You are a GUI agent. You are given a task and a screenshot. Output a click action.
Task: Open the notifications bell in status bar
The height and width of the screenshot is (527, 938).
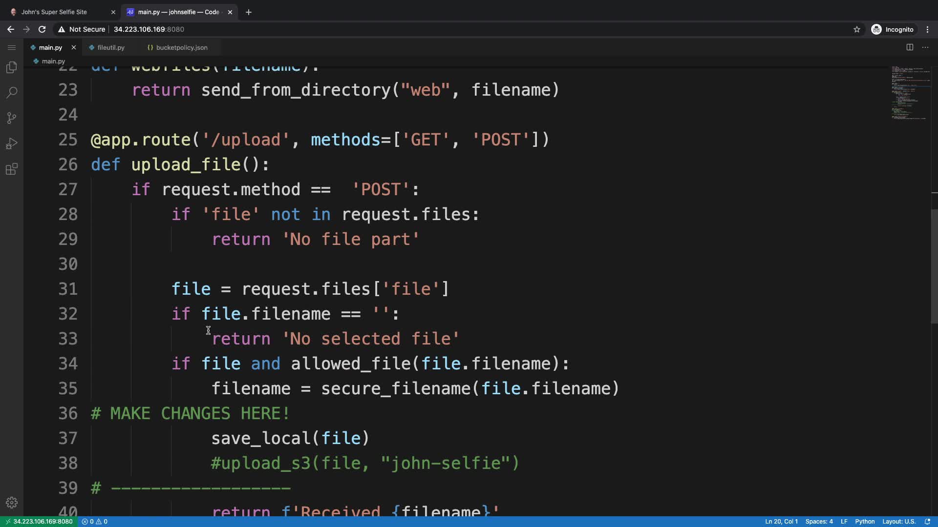tap(927, 522)
